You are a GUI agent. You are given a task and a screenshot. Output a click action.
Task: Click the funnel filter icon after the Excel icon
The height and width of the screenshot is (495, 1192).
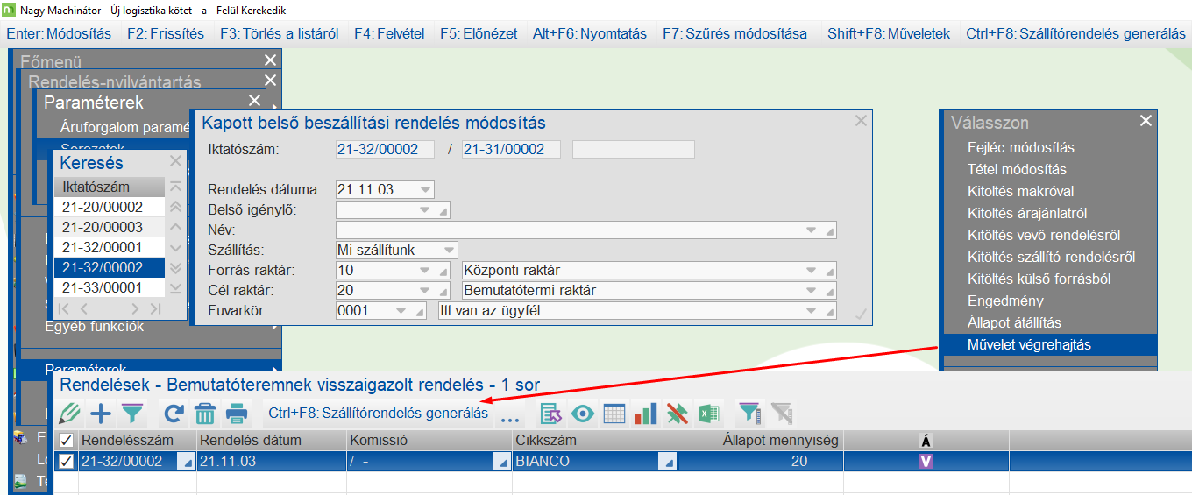[750, 414]
